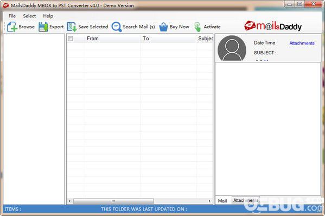Viewport: 325px width, 216px height.
Task: Click the Search Mail magnifier icon
Action: coord(117,27)
